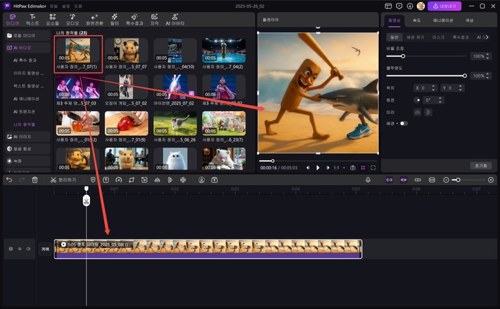Open the Filters (필터) tab
This screenshot has width=500, height=309.
click(115, 19)
